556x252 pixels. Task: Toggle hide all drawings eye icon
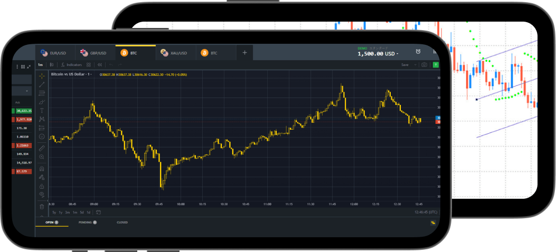pos(42,195)
